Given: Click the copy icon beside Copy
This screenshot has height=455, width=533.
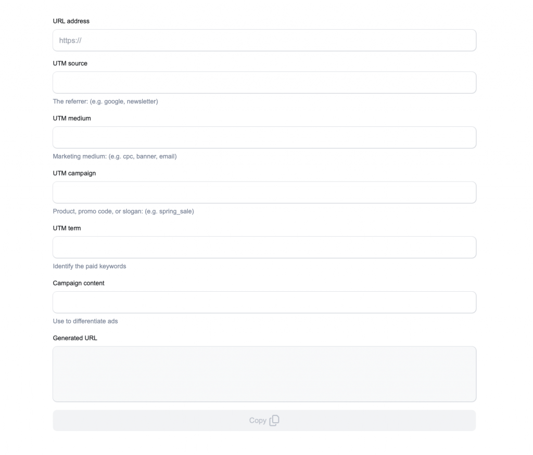Looking at the screenshot, I should coord(274,420).
